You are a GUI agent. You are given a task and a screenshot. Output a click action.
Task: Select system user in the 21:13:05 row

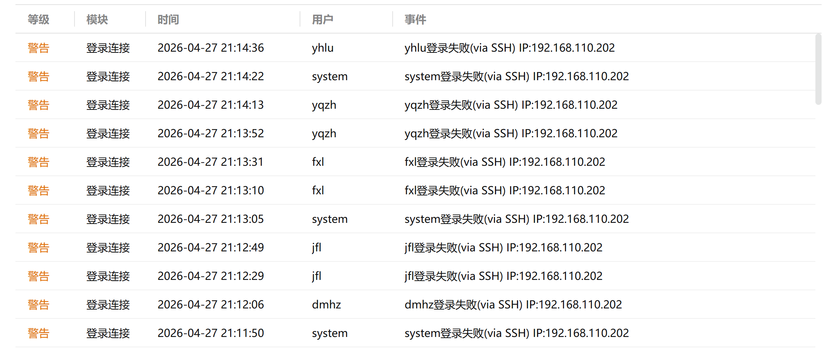[x=330, y=219]
